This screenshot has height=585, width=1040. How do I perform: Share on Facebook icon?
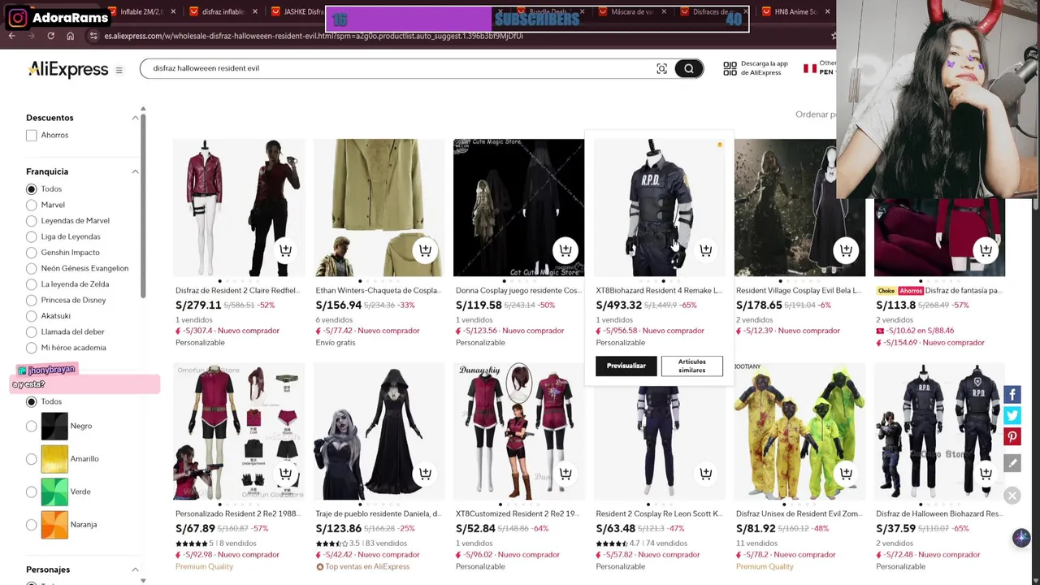tap(1012, 395)
